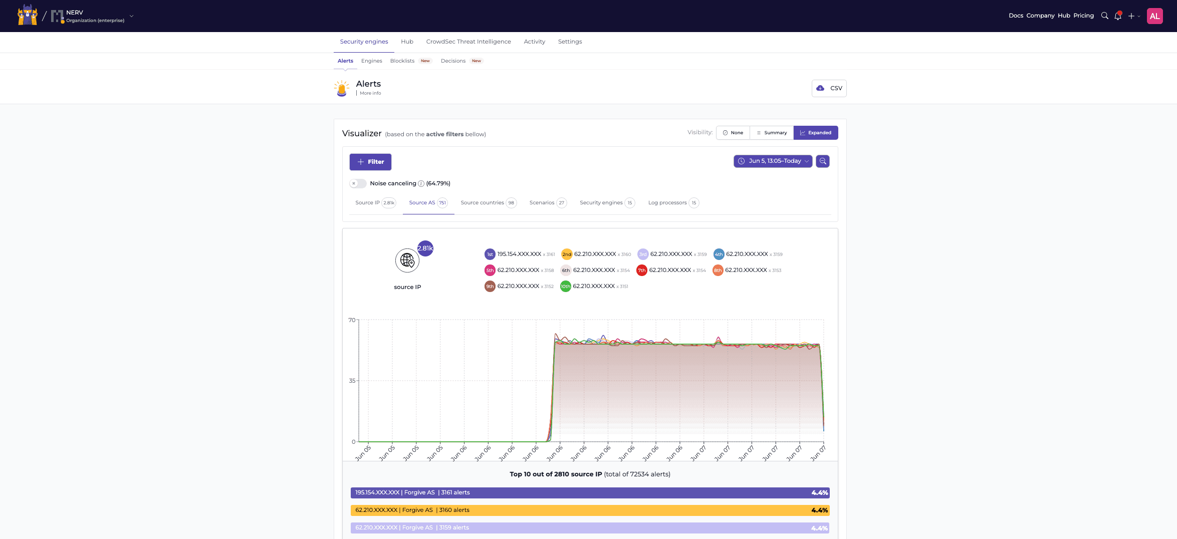Image resolution: width=1177 pixels, height=539 pixels.
Task: Click the yellow 3160 alerts bar
Action: [x=590, y=510]
